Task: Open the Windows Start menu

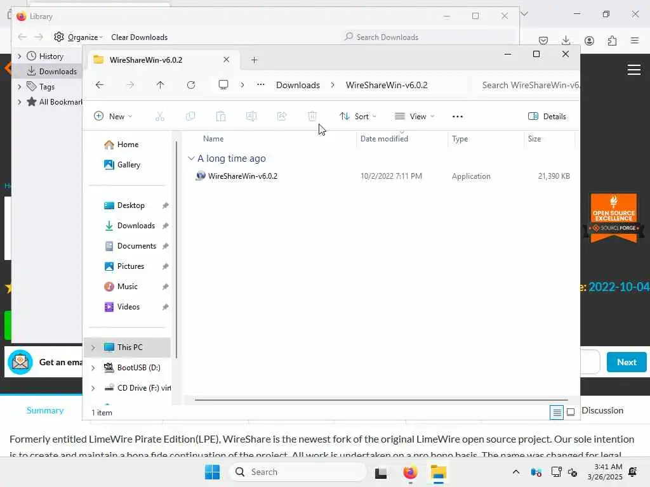Action: tap(212, 472)
